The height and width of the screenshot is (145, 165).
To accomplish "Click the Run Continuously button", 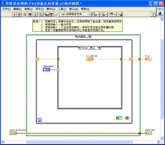I will point(19,14).
